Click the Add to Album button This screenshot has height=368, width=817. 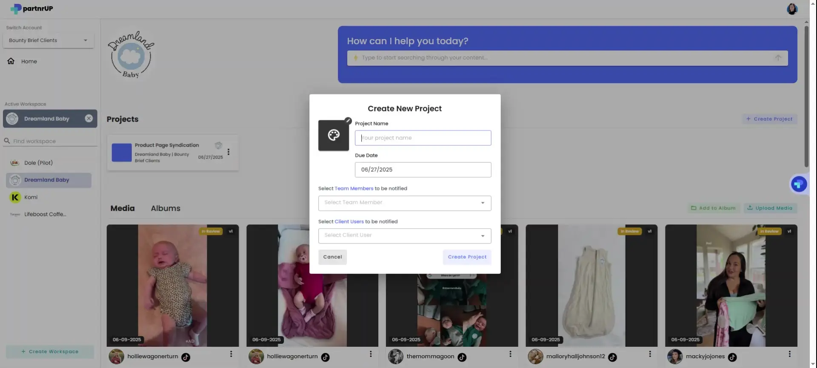pyautogui.click(x=713, y=208)
